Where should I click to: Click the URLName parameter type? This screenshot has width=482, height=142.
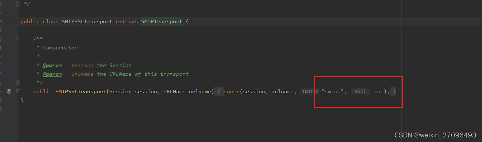pyautogui.click(x=174, y=92)
